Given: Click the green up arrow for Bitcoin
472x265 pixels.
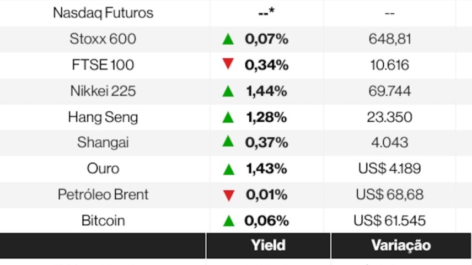Looking at the screenshot, I should click(x=228, y=221).
